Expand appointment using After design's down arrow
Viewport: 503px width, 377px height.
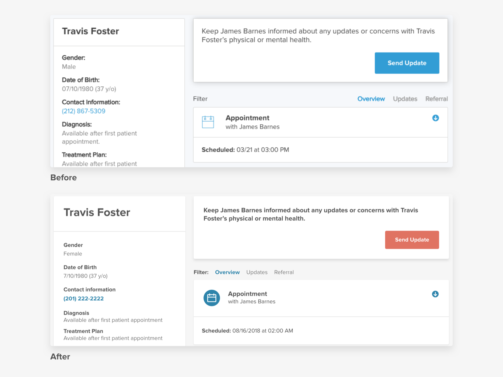click(x=435, y=294)
